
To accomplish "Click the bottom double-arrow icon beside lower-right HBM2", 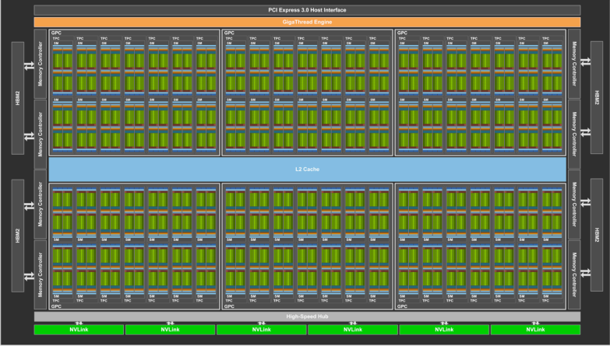I will pyautogui.click(x=584, y=274).
